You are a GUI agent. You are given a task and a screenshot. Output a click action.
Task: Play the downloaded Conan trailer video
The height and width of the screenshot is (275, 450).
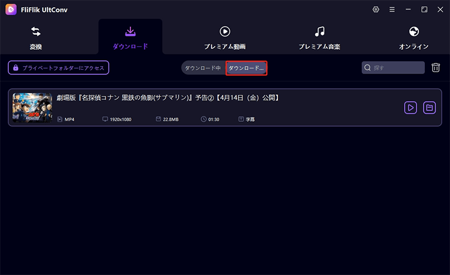coord(411,107)
